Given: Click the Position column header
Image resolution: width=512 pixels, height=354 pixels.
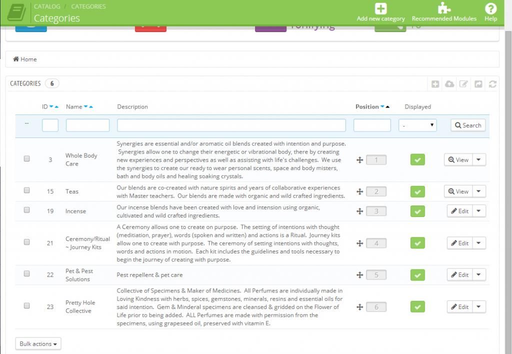Looking at the screenshot, I should pyautogui.click(x=367, y=106).
